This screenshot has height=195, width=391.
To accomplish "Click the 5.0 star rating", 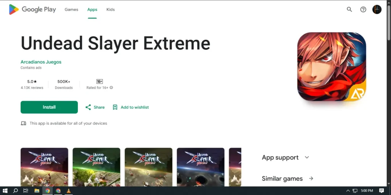I will pyautogui.click(x=32, y=82).
